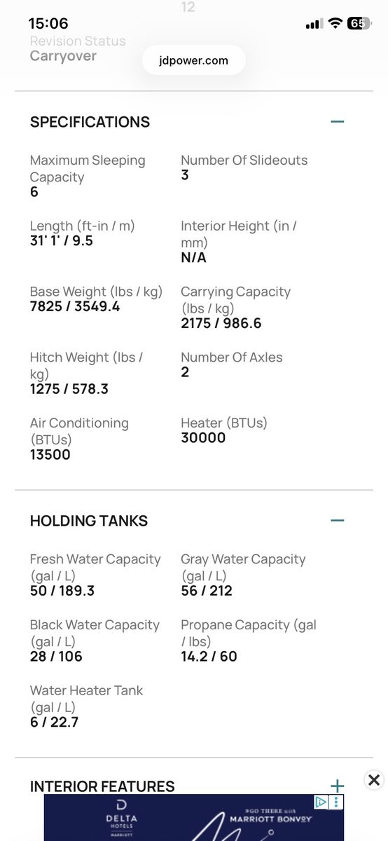Select the HOLDING TANKS heading

(x=89, y=521)
